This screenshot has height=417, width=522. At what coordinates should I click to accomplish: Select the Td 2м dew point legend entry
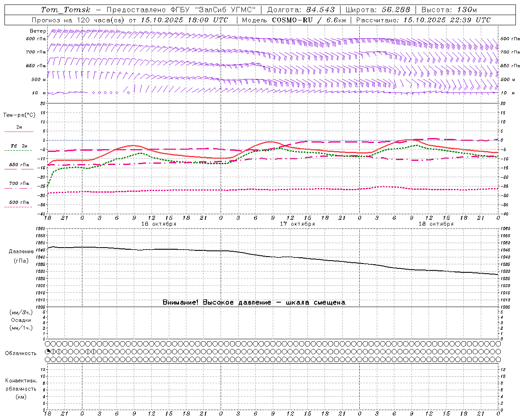pos(19,146)
